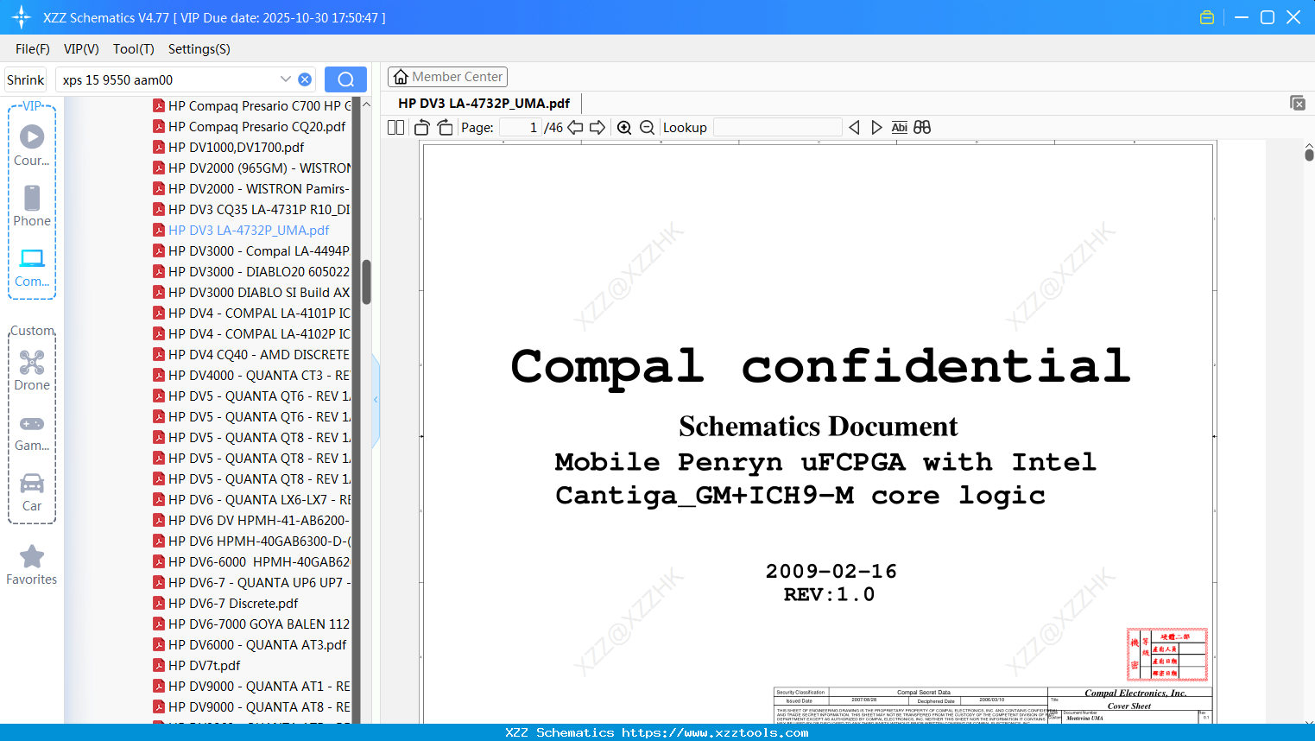Click the page number input field
This screenshot has height=741, width=1315.
click(521, 127)
